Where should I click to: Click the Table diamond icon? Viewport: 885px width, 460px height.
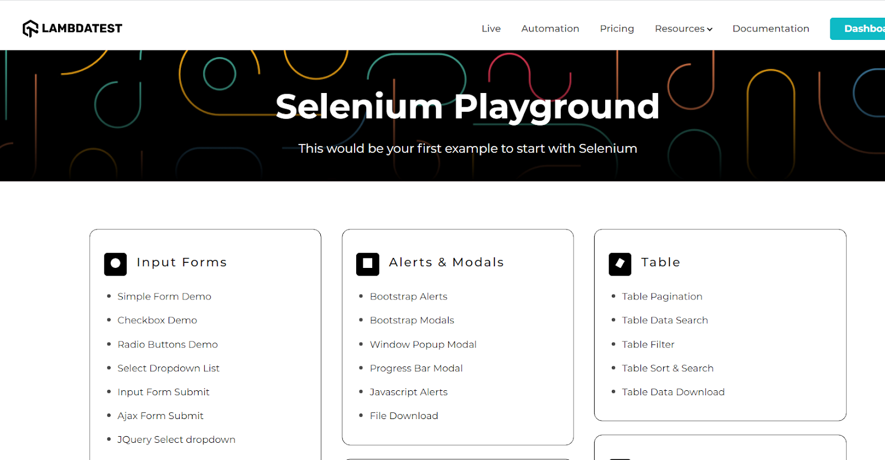coord(620,264)
